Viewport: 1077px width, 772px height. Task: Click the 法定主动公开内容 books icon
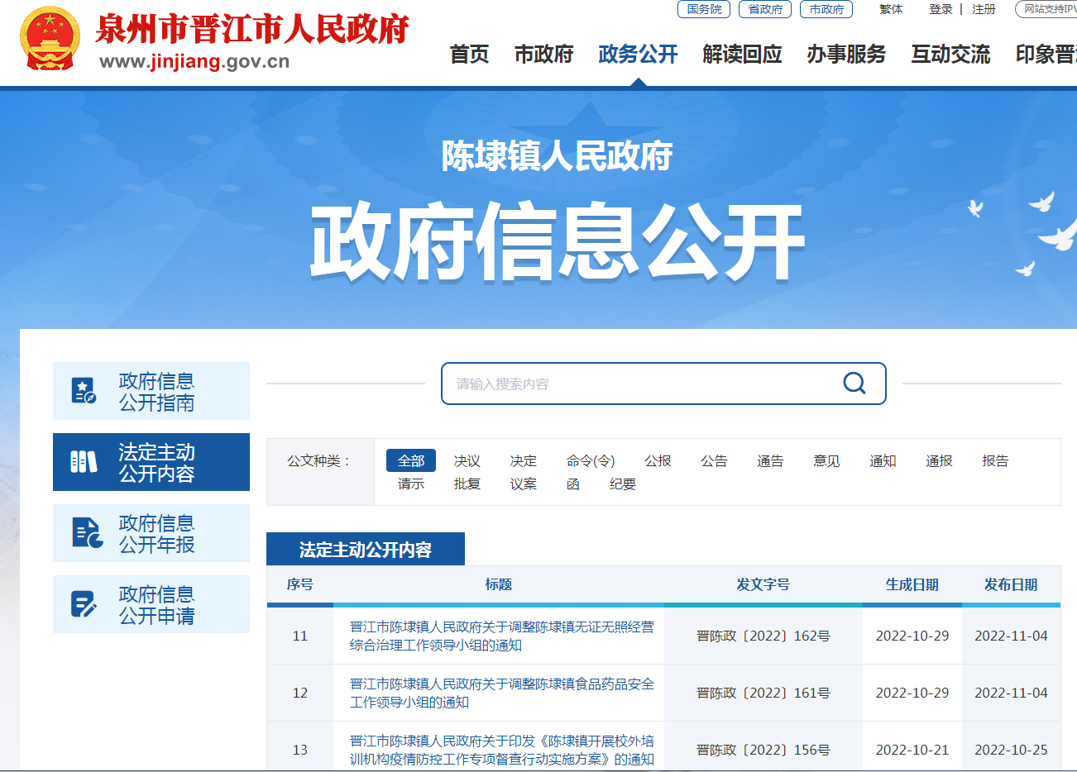tap(84, 462)
